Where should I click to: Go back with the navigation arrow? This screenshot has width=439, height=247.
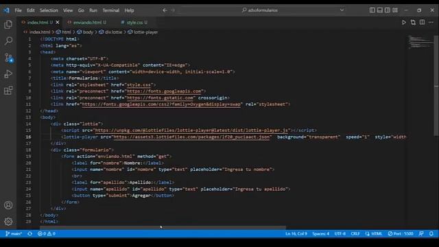point(165,10)
